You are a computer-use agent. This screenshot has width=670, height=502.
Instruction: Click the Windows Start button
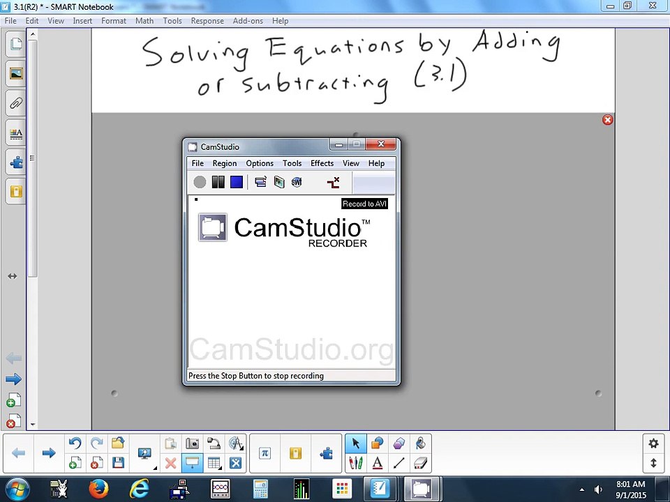pos(16,489)
